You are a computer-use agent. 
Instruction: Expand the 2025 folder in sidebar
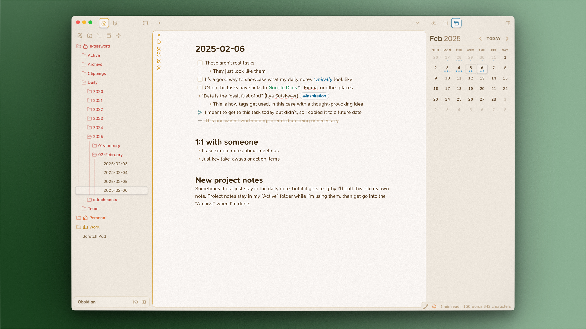(98, 136)
